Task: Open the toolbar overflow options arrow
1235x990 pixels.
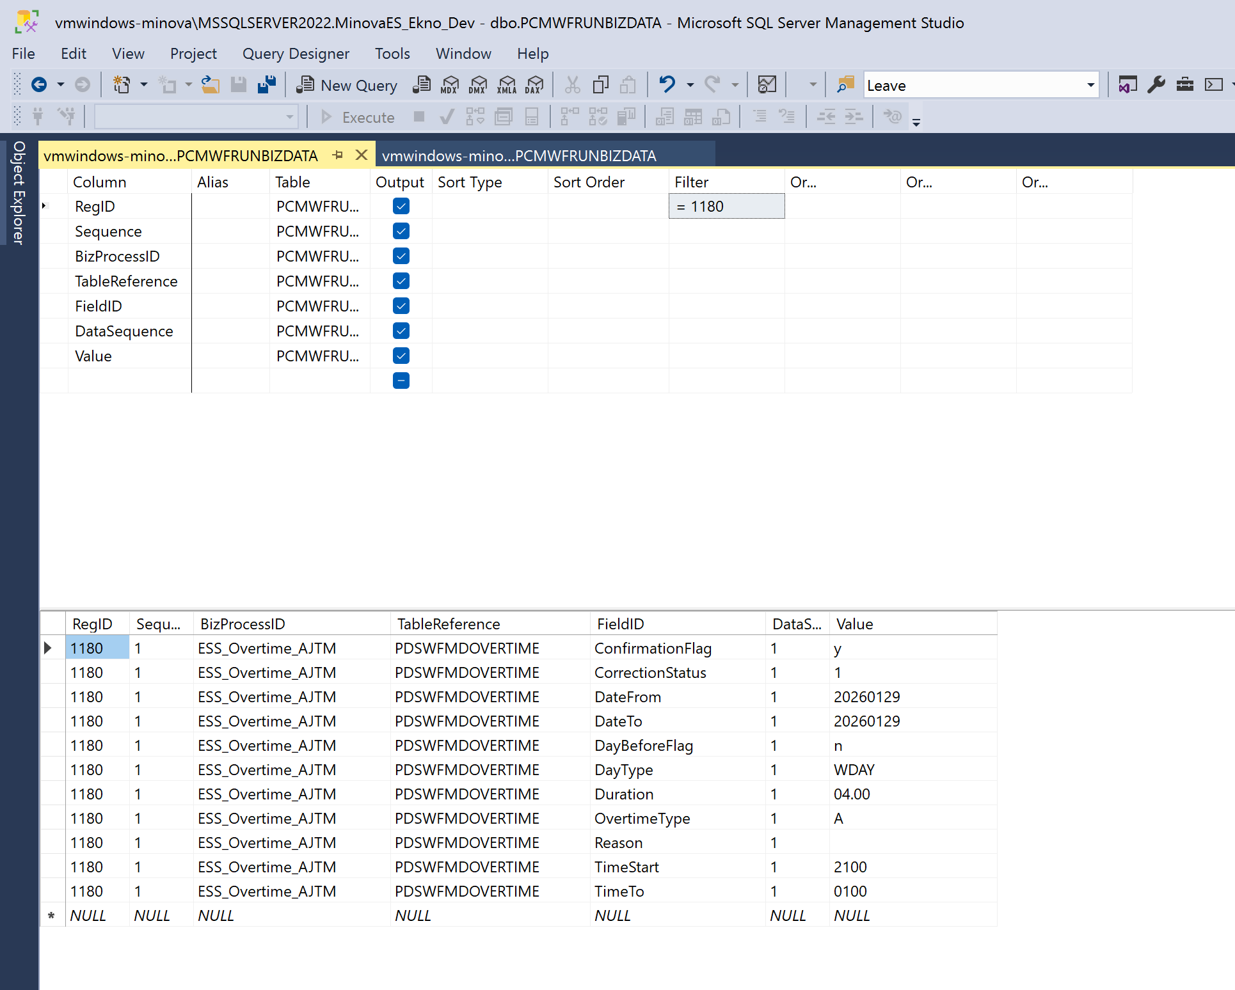Action: tap(916, 122)
